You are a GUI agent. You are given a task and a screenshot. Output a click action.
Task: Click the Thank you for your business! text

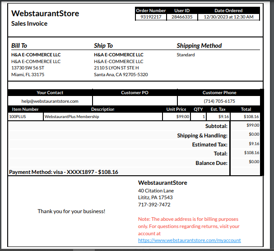tap(71, 211)
